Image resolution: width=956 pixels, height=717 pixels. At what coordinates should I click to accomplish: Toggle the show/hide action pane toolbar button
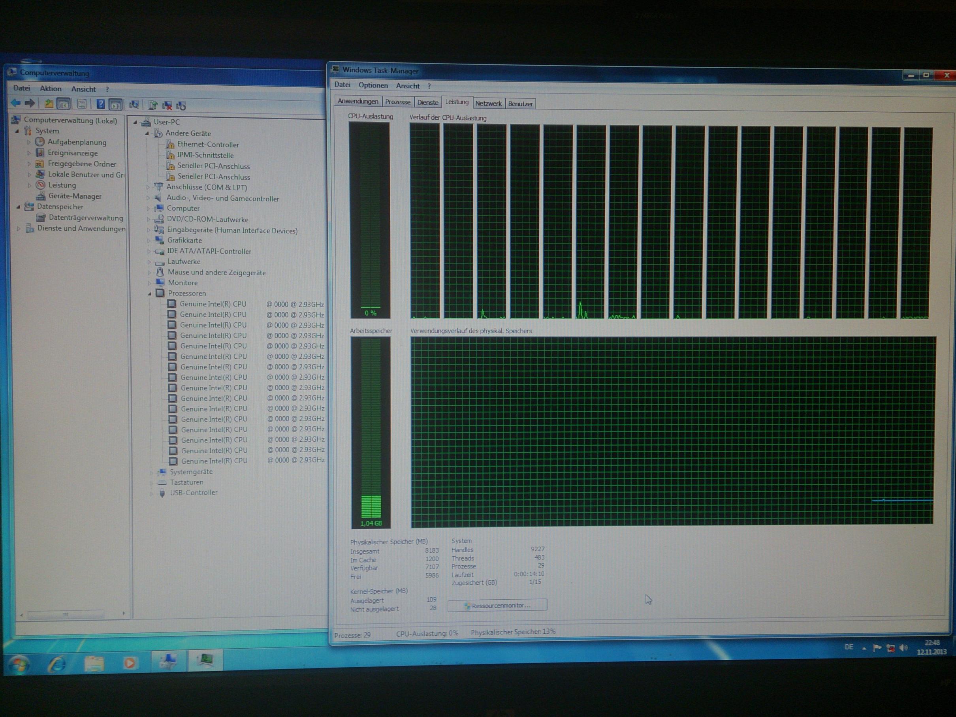(x=115, y=105)
